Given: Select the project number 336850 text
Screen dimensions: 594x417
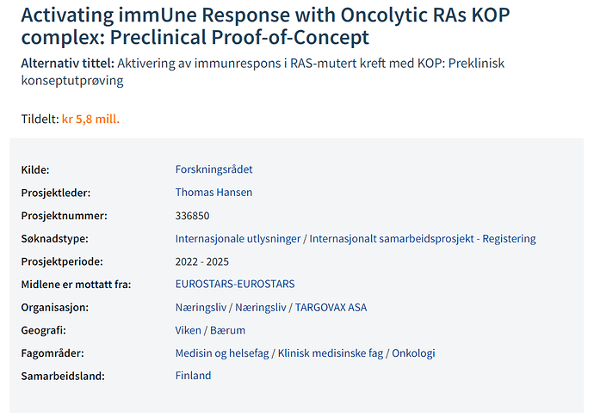Looking at the screenshot, I should 192,216.
